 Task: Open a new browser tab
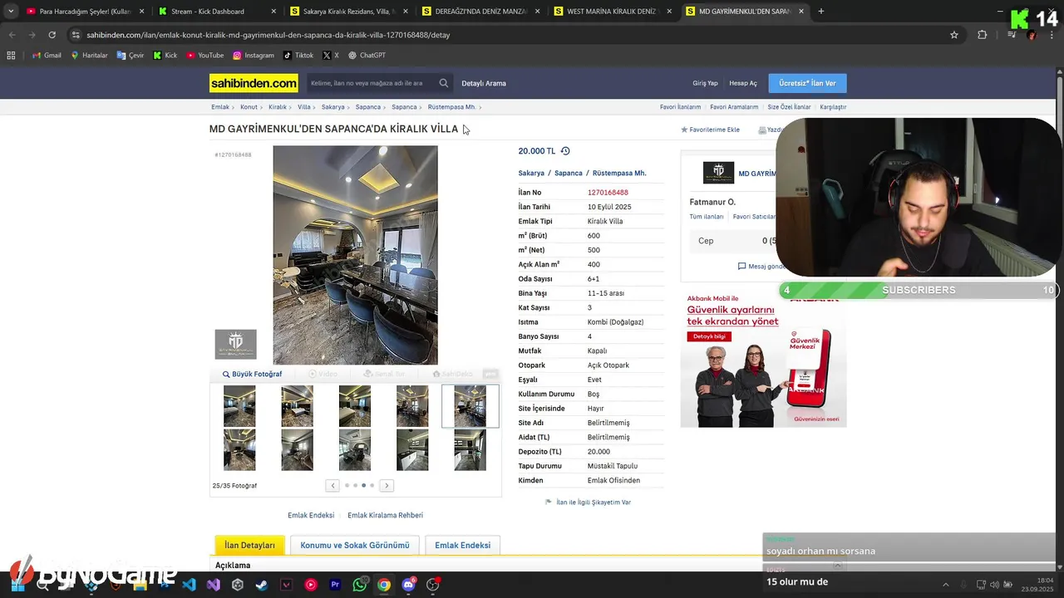point(821,11)
